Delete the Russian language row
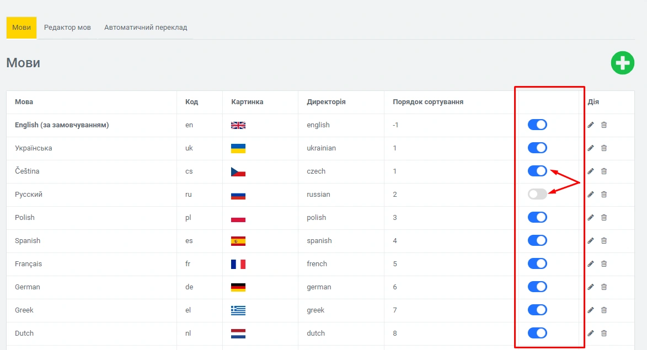 click(604, 195)
